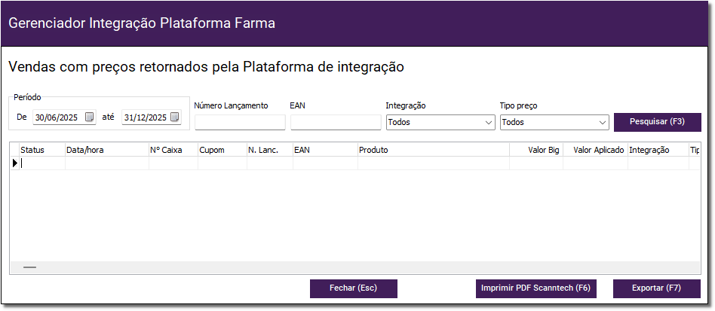This screenshot has height=311, width=715.
Task: Click the Produto column header
Action: [434, 151]
